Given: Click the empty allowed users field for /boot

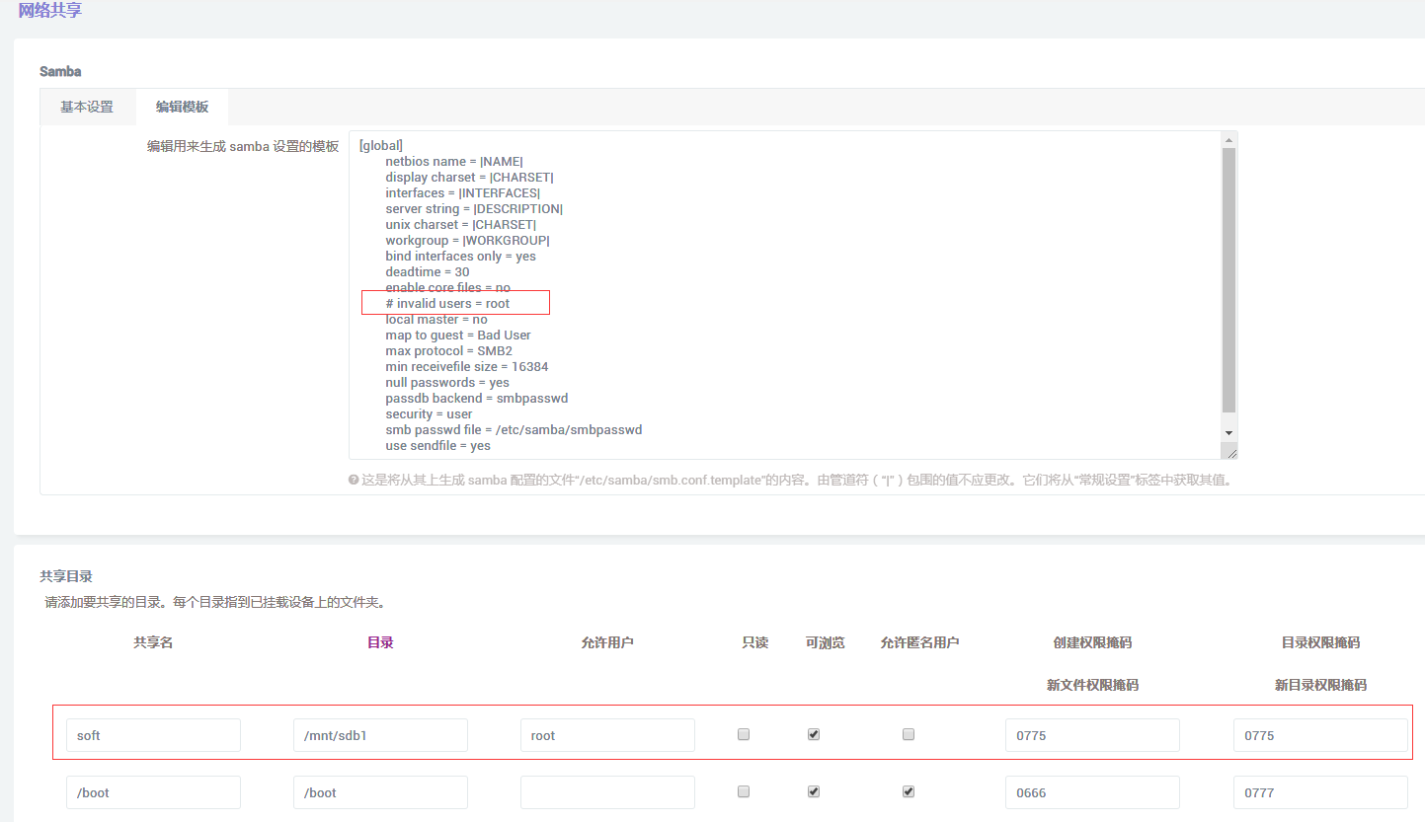Looking at the screenshot, I should point(607,792).
